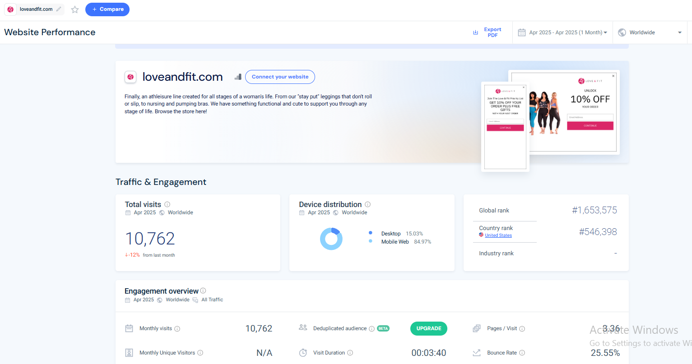Screen dimensions: 692x364
Task: Click the calendar icon under Total visits
Action: point(128,212)
